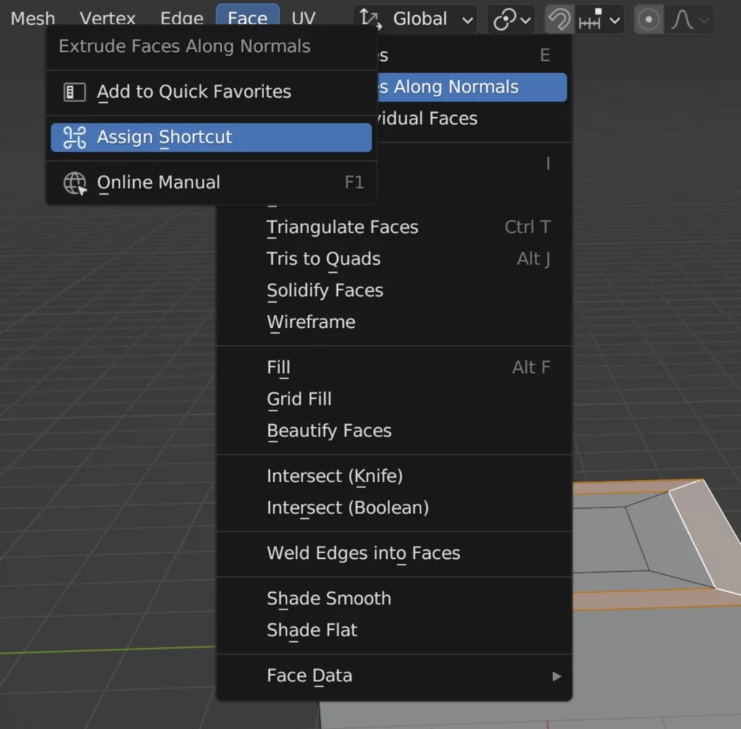Click the Assign Shortcut key icon
The height and width of the screenshot is (729, 741).
(75, 138)
